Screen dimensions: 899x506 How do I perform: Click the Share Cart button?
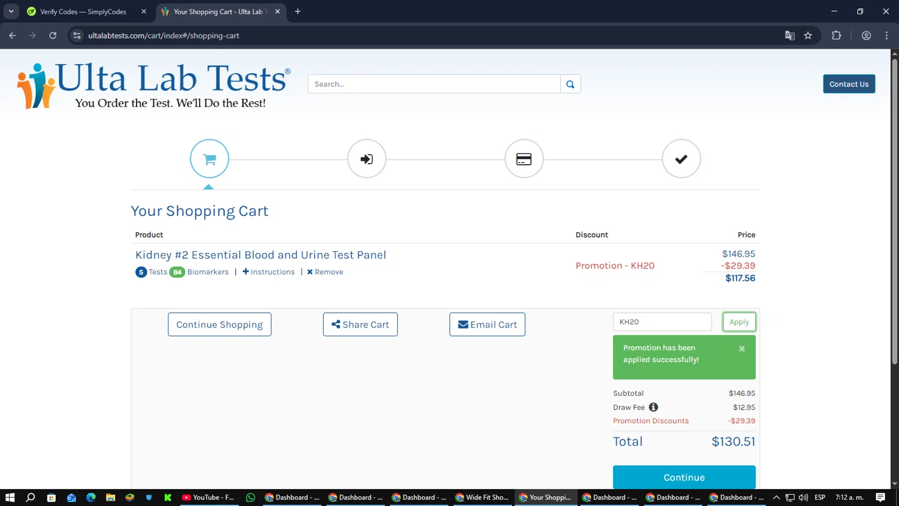point(360,324)
